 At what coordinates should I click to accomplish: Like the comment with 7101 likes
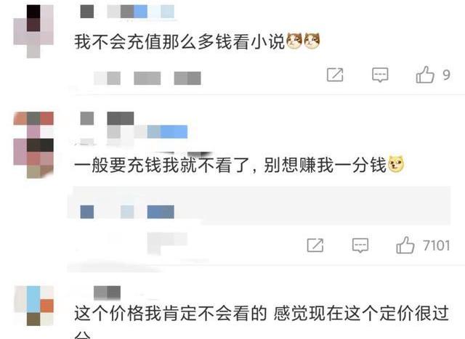[405, 245]
